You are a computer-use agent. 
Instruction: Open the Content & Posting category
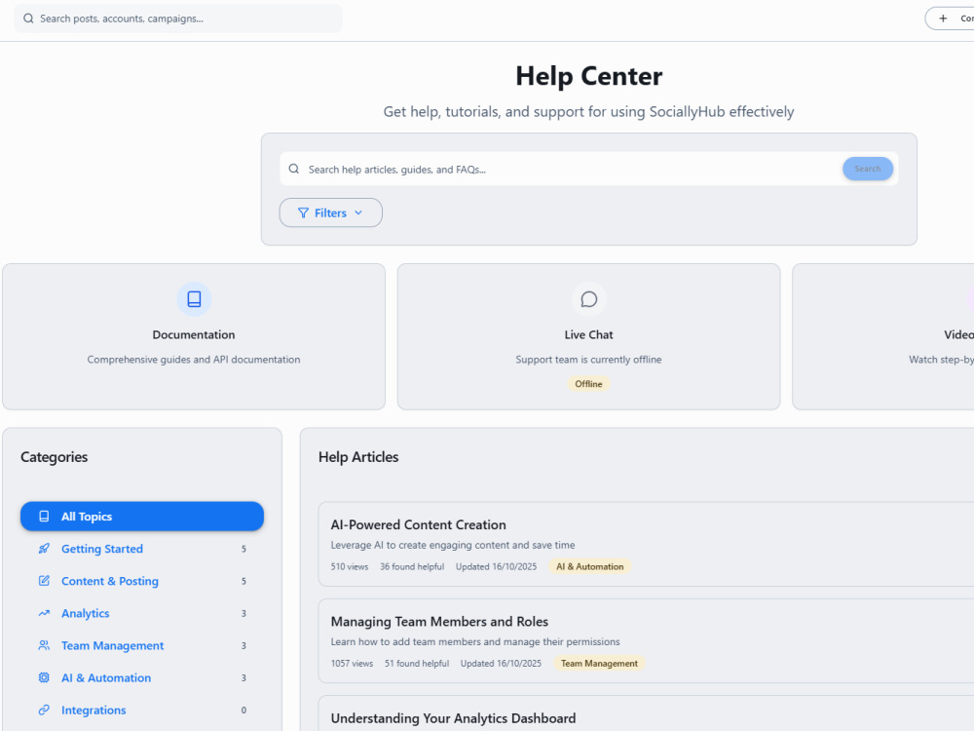point(142,581)
